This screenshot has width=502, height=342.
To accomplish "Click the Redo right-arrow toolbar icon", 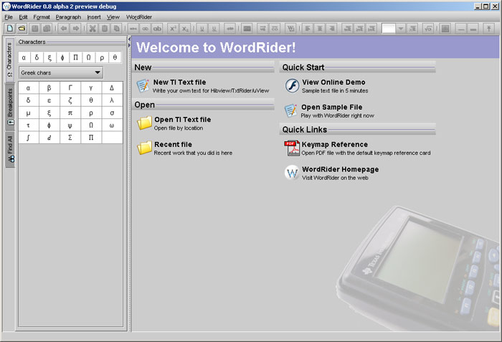I will pos(76,29).
